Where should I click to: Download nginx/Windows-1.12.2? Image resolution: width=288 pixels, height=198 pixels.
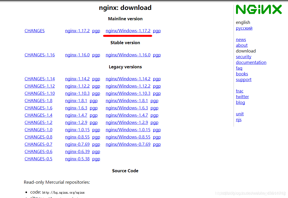(128, 86)
